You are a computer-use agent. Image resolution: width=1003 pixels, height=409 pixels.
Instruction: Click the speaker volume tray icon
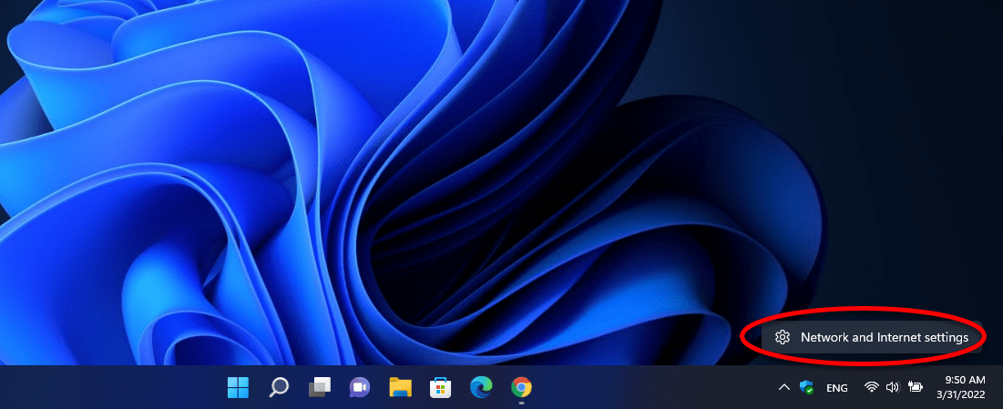(893, 387)
